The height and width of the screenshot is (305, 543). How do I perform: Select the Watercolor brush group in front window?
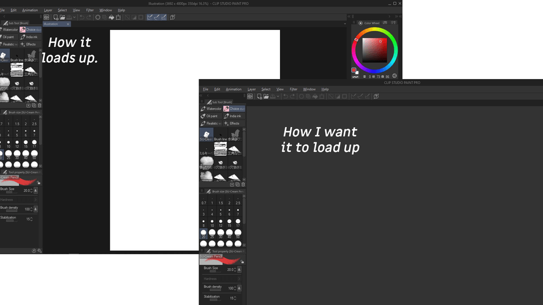pos(211,108)
